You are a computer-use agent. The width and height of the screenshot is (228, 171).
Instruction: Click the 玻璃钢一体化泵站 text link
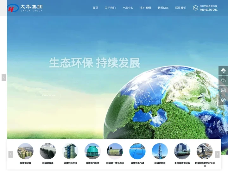tap(115, 163)
